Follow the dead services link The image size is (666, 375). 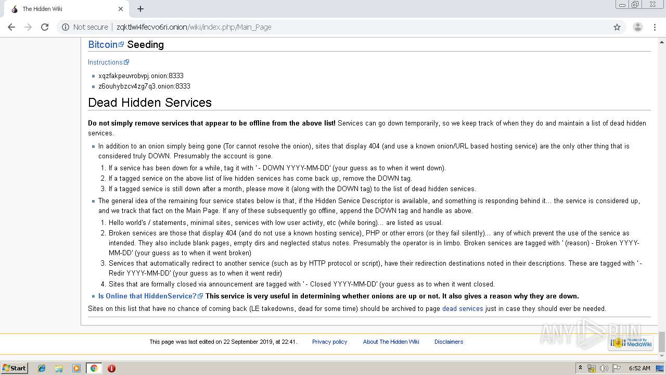[462, 309]
